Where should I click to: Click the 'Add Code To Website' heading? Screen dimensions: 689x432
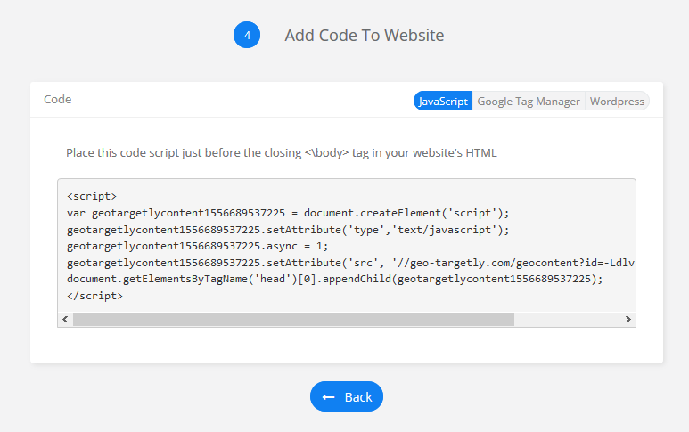[365, 35]
